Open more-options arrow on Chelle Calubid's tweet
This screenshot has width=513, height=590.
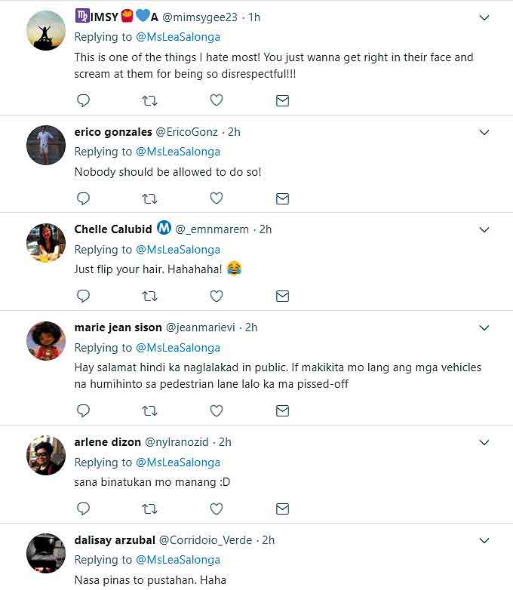click(x=485, y=230)
